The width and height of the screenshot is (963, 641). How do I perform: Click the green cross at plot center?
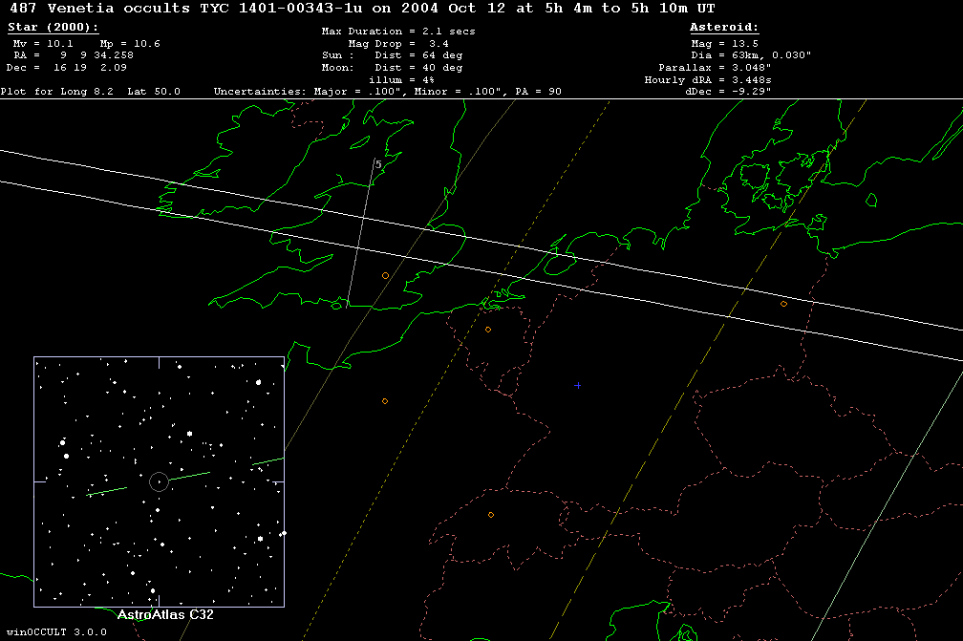pos(577,385)
